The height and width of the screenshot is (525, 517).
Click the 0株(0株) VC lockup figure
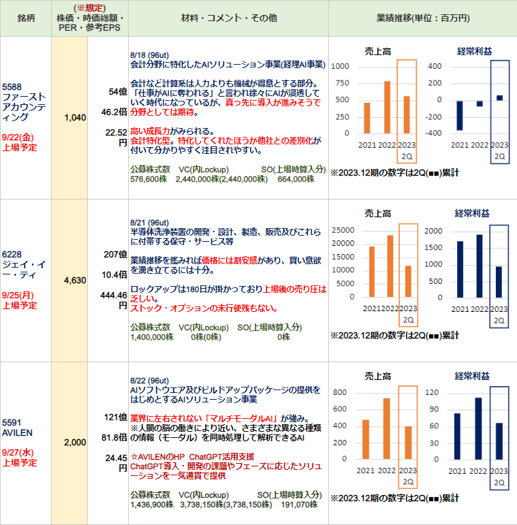206,337
